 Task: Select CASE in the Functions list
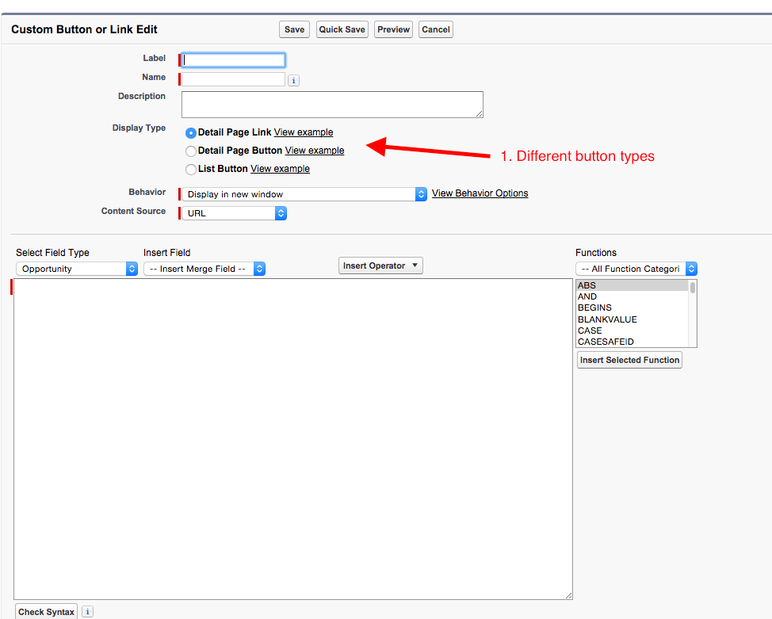click(633, 331)
